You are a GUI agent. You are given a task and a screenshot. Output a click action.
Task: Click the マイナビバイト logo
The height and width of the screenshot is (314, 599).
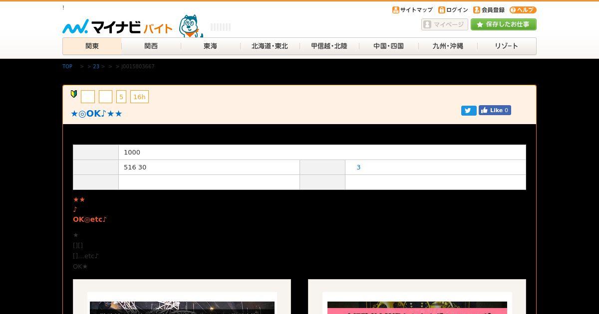[x=117, y=27]
